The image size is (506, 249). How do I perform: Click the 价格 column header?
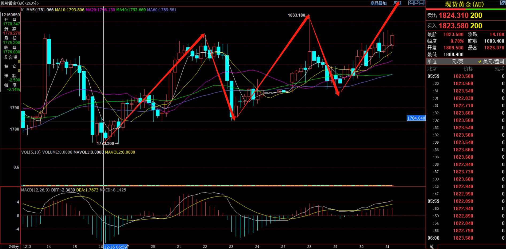tap(468, 69)
